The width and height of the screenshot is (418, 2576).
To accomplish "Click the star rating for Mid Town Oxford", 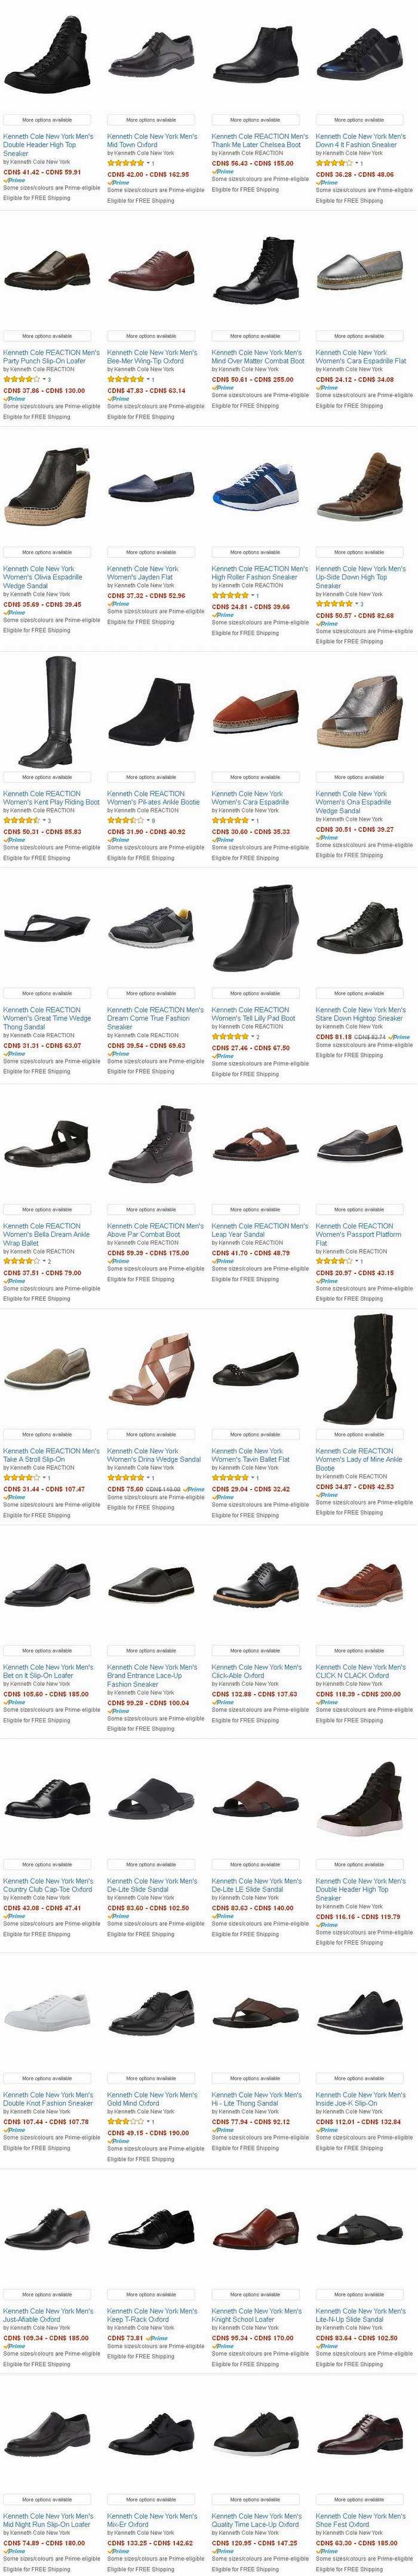I will tap(126, 162).
